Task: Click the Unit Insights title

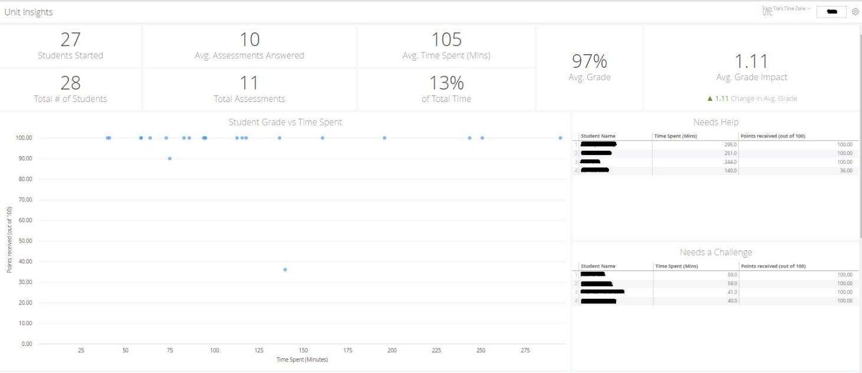Action: [x=28, y=11]
